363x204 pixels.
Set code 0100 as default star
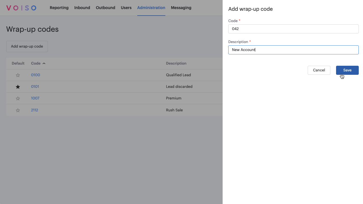pyautogui.click(x=18, y=75)
